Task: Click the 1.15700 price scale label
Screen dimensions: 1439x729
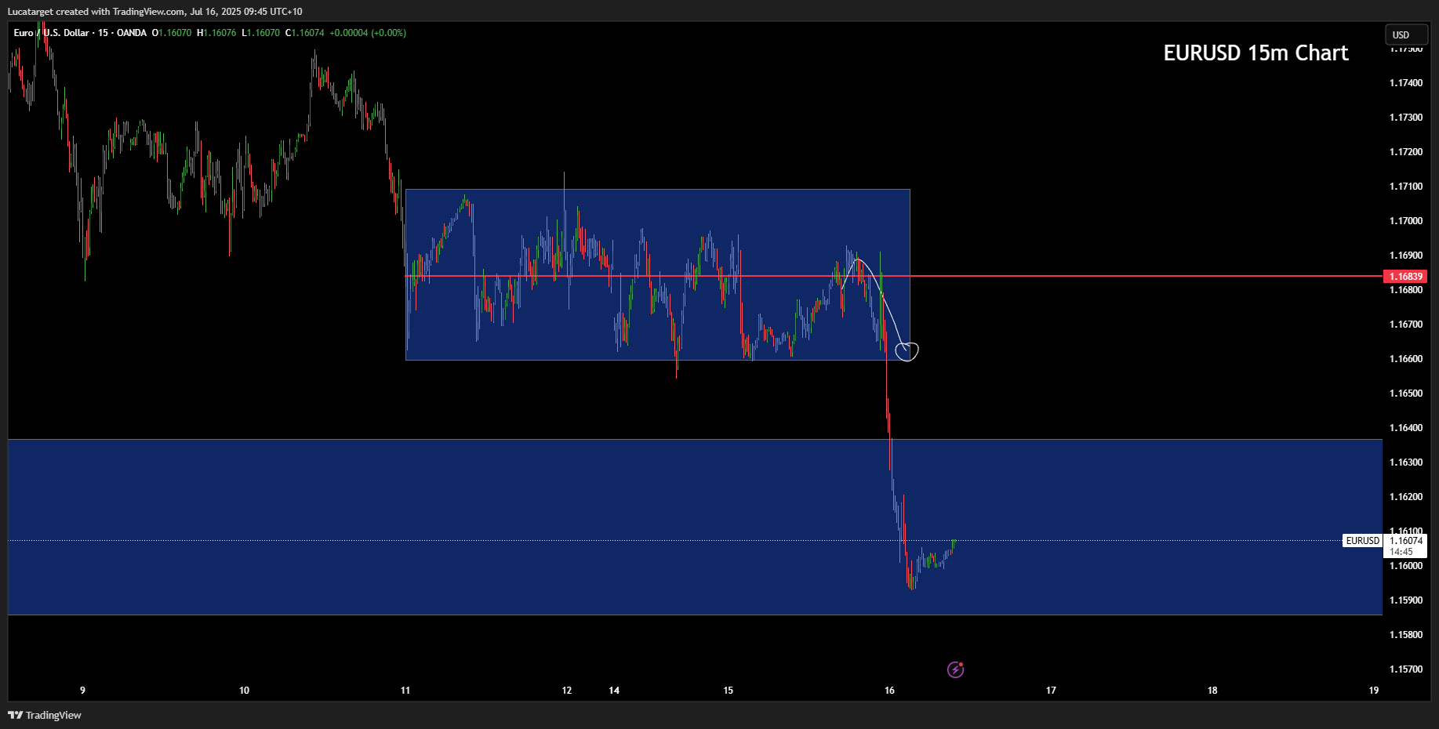Action: (1405, 669)
